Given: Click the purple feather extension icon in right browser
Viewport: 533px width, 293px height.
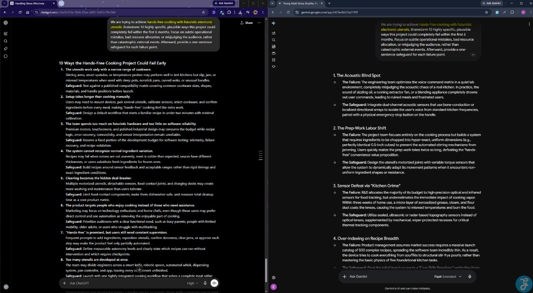Looking at the screenshot, I should click(505, 12).
